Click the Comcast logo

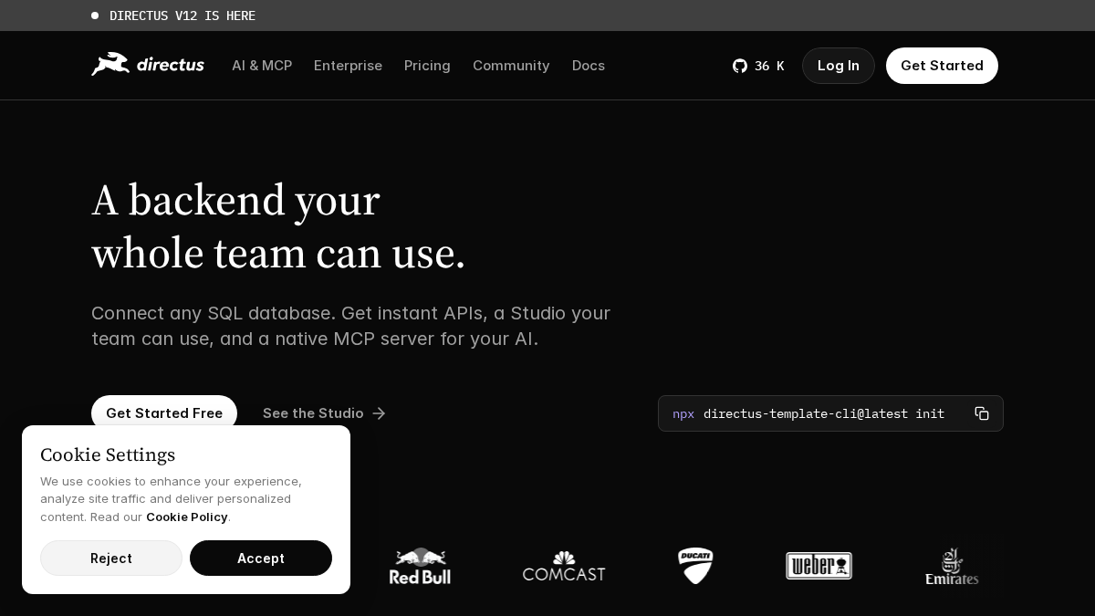point(564,566)
